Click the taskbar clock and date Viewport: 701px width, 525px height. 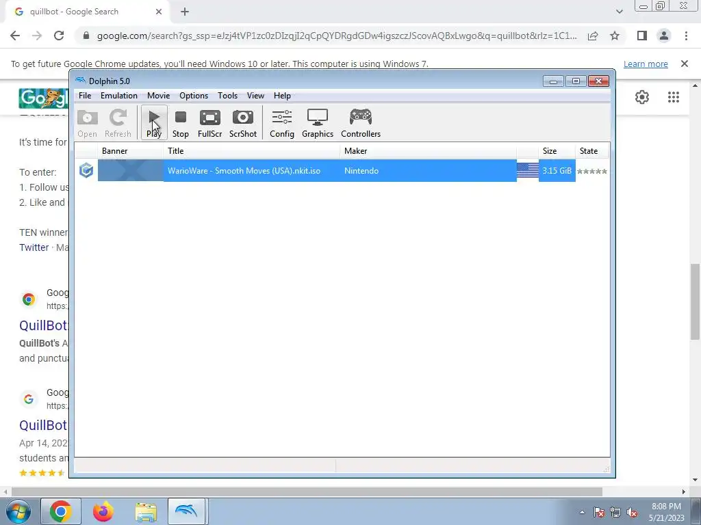tap(666, 512)
